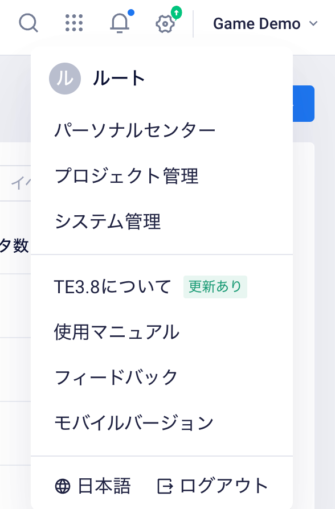The width and height of the screenshot is (335, 509).
Task: Click ログアウト to sign out
Action: 224,486
